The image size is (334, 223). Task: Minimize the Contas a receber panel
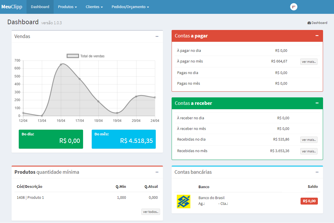point(317,103)
